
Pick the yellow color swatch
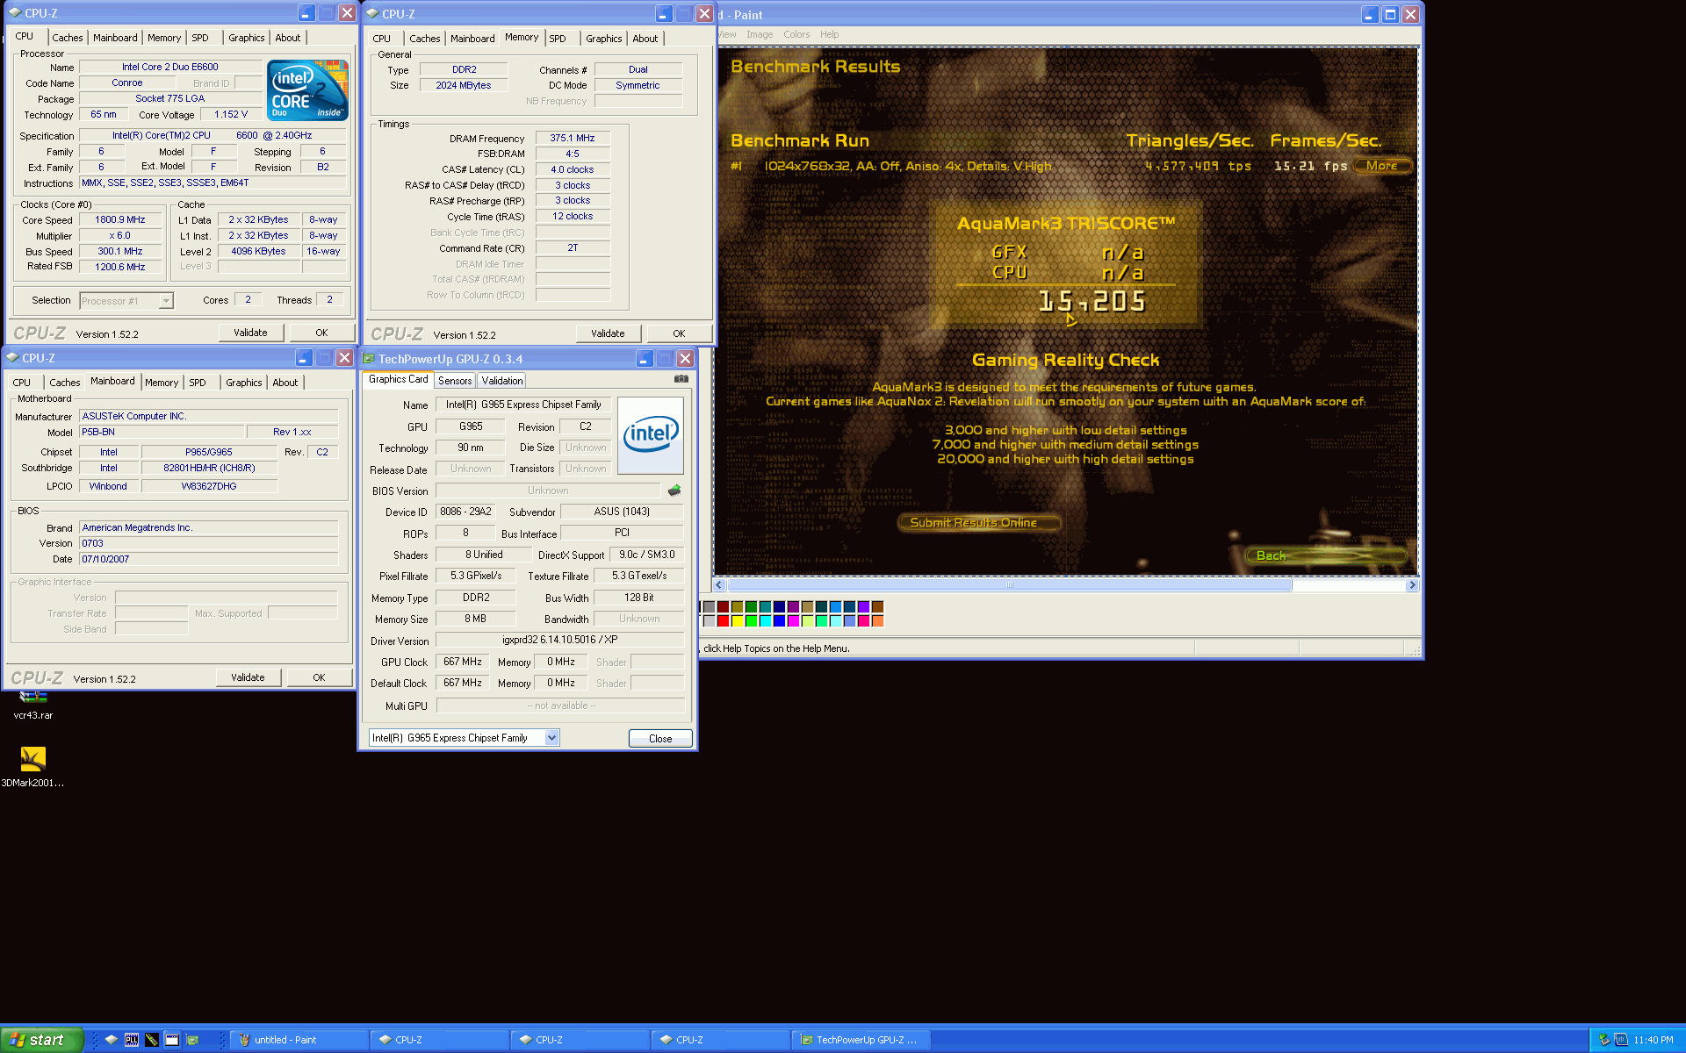(x=737, y=621)
